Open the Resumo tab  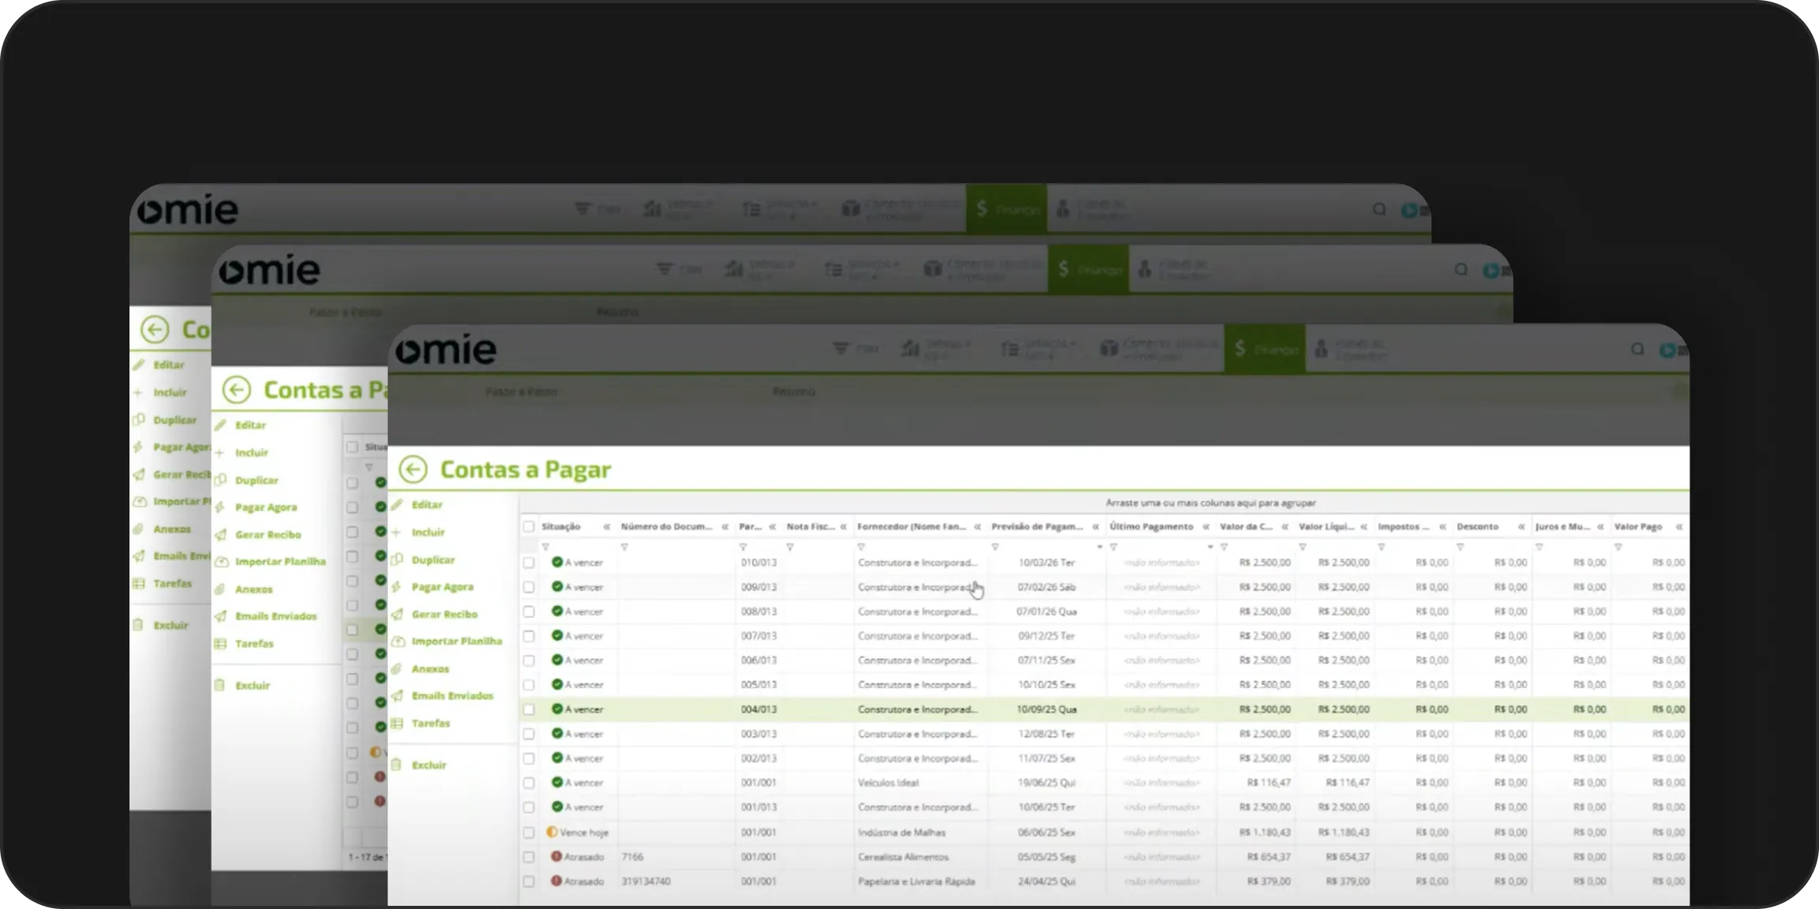pos(793,391)
